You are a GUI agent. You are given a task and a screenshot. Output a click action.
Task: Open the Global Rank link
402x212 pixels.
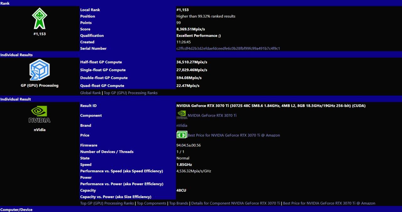[90, 93]
